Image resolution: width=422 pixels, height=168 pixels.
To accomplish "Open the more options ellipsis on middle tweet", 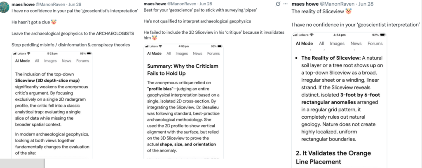I will [x=286, y=4].
